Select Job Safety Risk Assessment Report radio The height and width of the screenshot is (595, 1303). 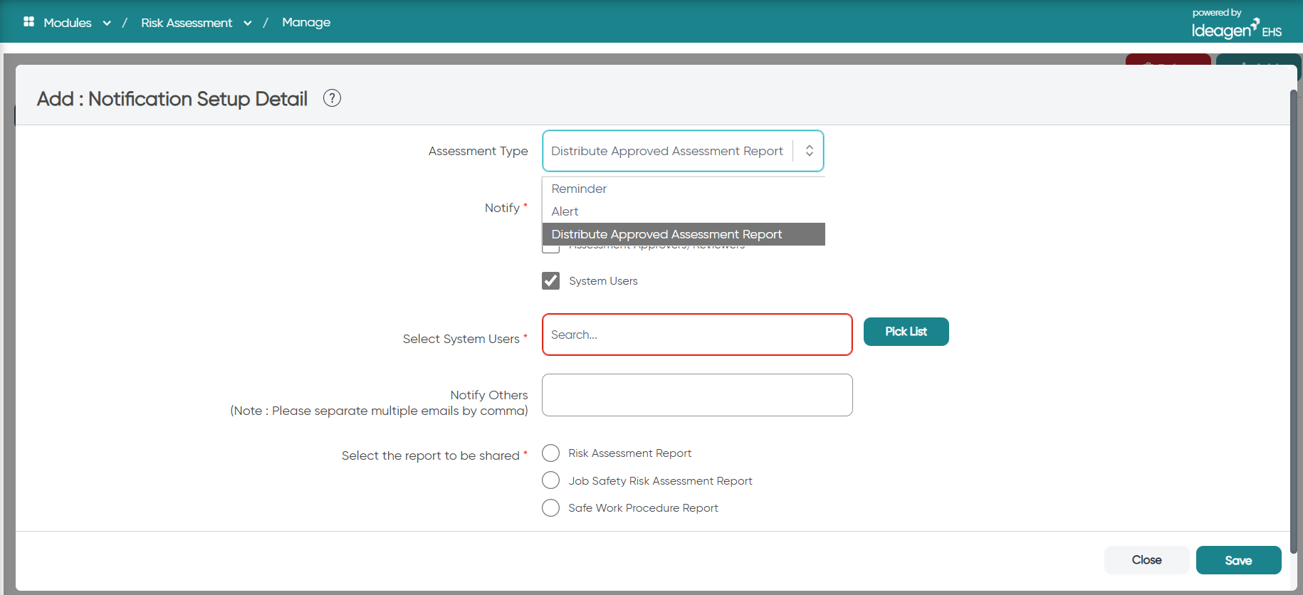[x=550, y=480]
